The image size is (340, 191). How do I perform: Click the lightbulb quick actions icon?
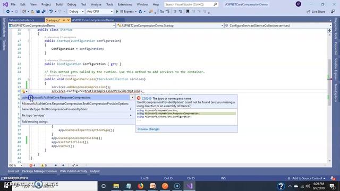tap(23, 92)
